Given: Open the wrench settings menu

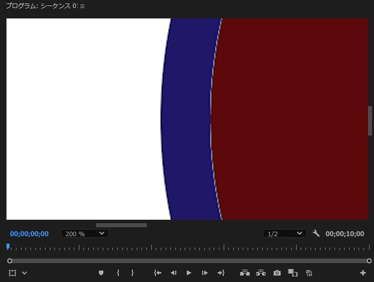Looking at the screenshot, I should click(x=316, y=233).
